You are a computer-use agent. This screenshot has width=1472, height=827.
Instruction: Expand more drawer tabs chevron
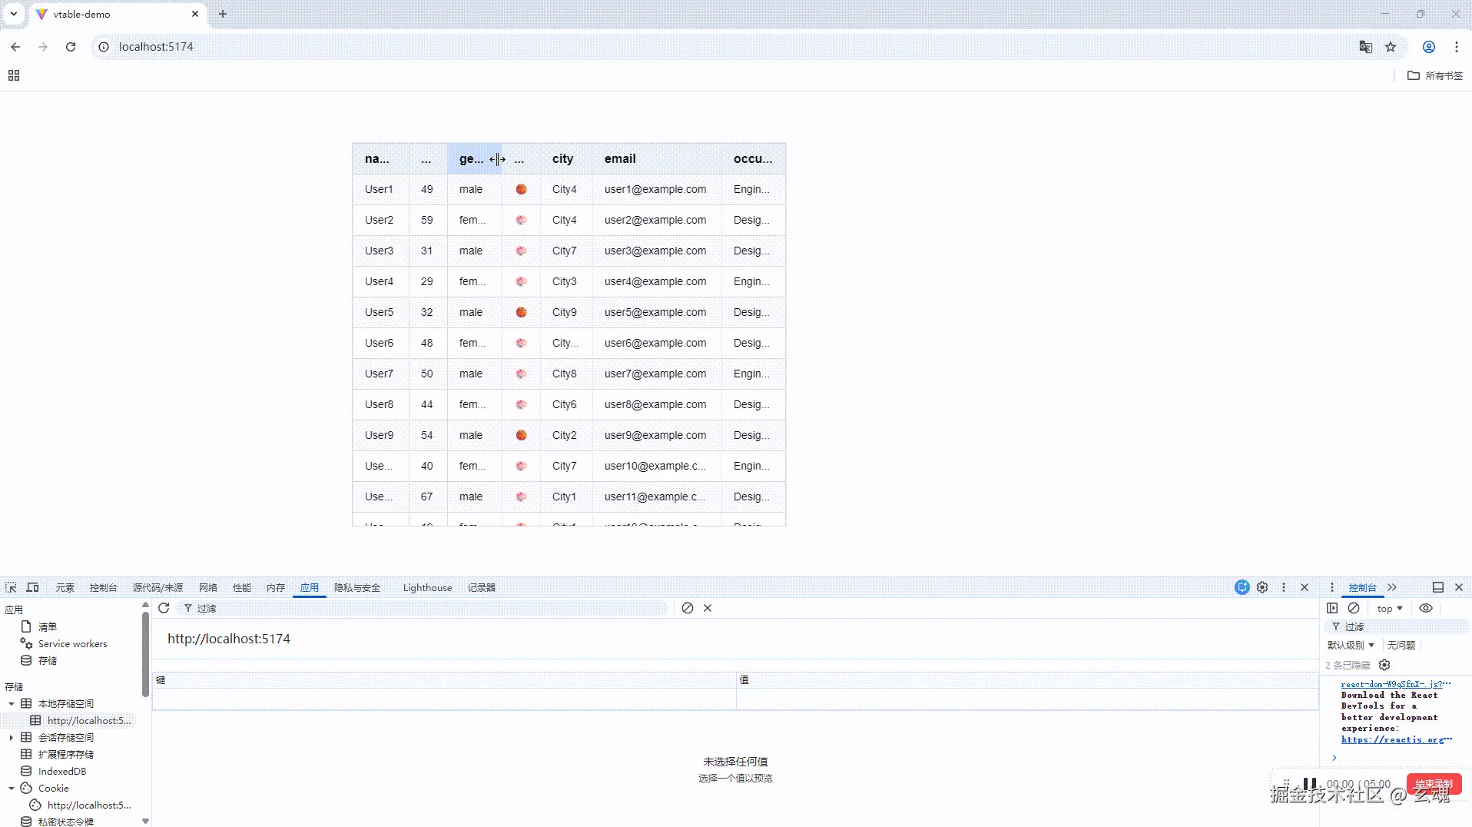(x=1392, y=587)
